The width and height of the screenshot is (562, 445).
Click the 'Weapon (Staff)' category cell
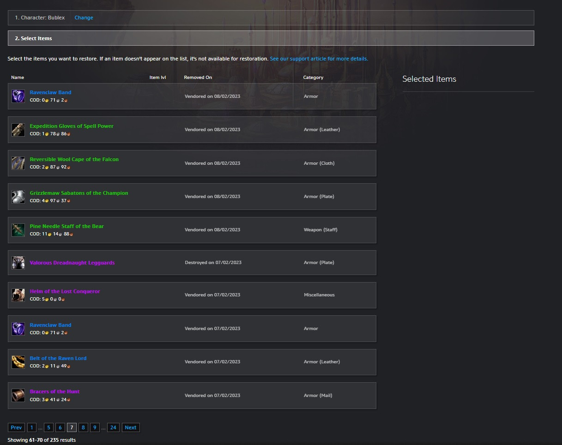320,230
